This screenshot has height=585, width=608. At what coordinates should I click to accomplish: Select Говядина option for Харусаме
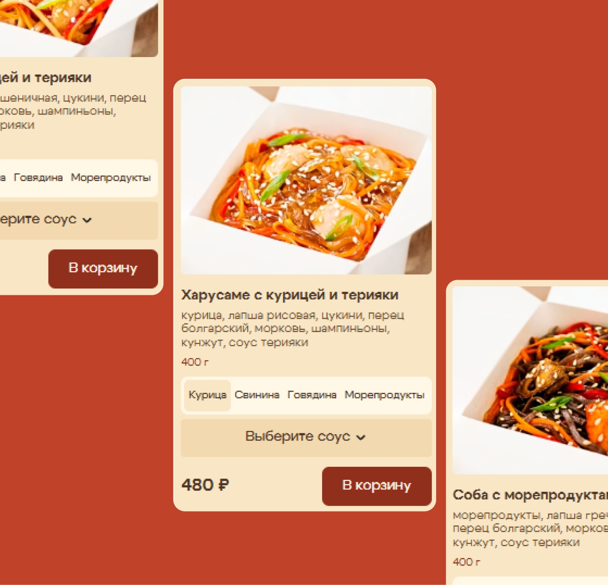pos(312,395)
